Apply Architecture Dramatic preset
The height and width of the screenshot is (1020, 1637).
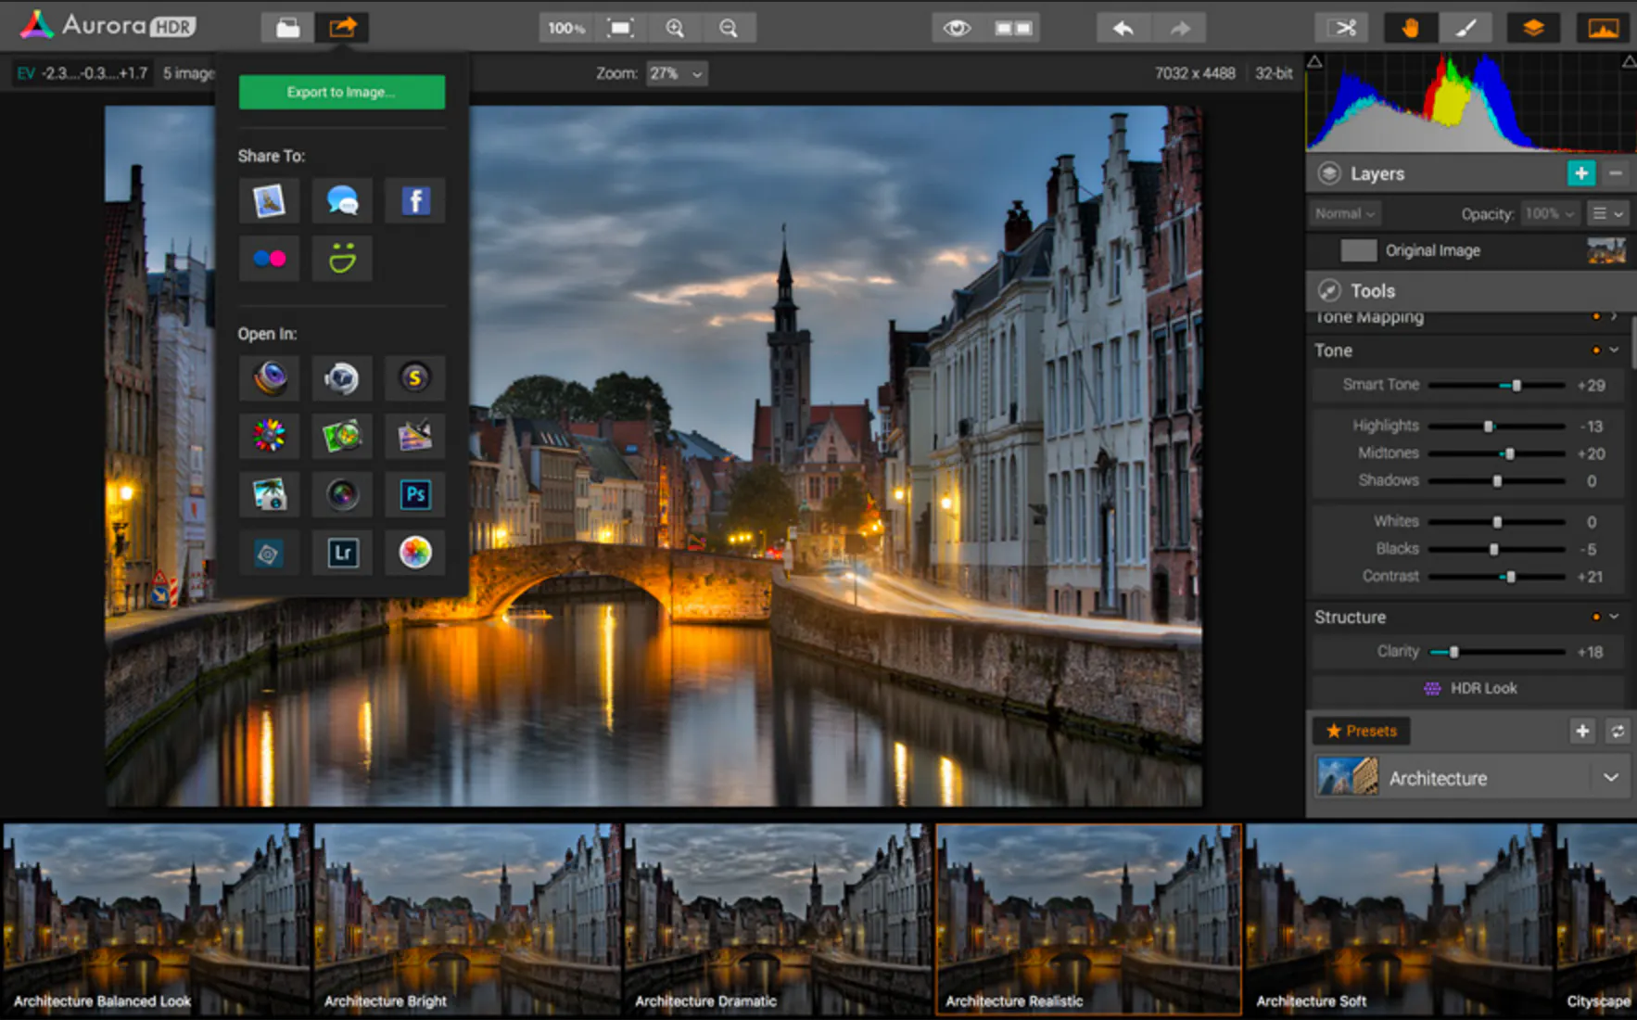tap(778, 919)
